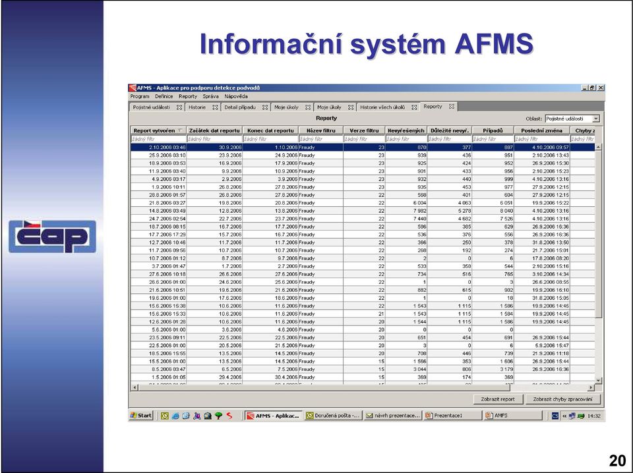Viewport: 633px width, 473px height.
Task: Sort by Verze filtru column header
Action: [x=364, y=130]
